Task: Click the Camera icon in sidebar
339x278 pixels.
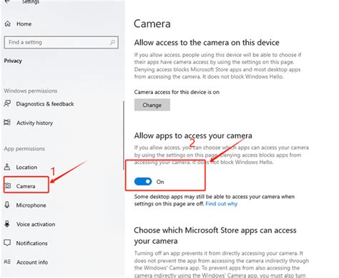Action: tap(8, 186)
